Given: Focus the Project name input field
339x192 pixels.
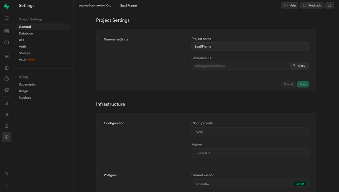Looking at the screenshot, I should coord(250,46).
